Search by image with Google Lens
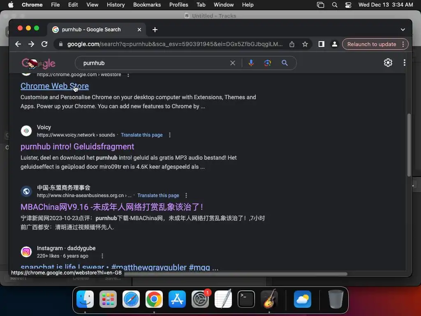The height and width of the screenshot is (316, 421). pyautogui.click(x=267, y=63)
